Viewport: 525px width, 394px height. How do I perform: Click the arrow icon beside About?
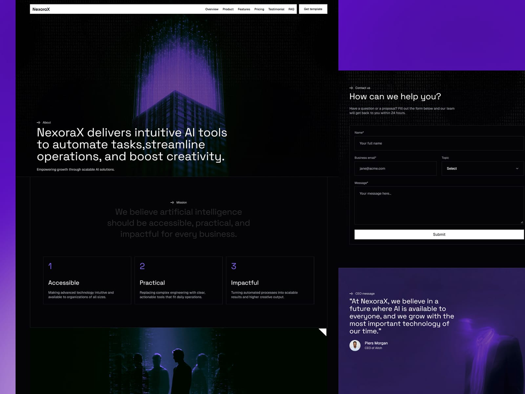[38, 122]
